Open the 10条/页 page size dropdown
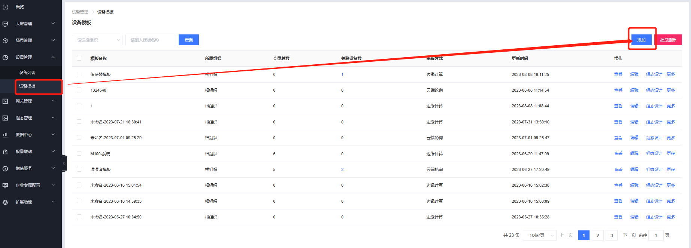 [541, 235]
